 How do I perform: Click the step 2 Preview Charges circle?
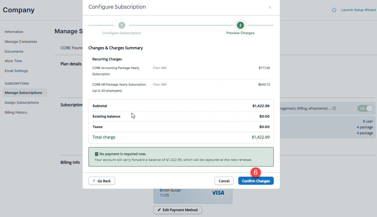(x=240, y=25)
